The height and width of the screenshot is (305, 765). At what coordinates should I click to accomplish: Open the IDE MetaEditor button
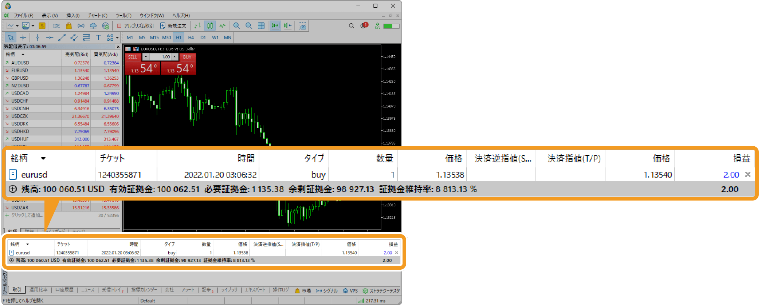tap(56, 26)
